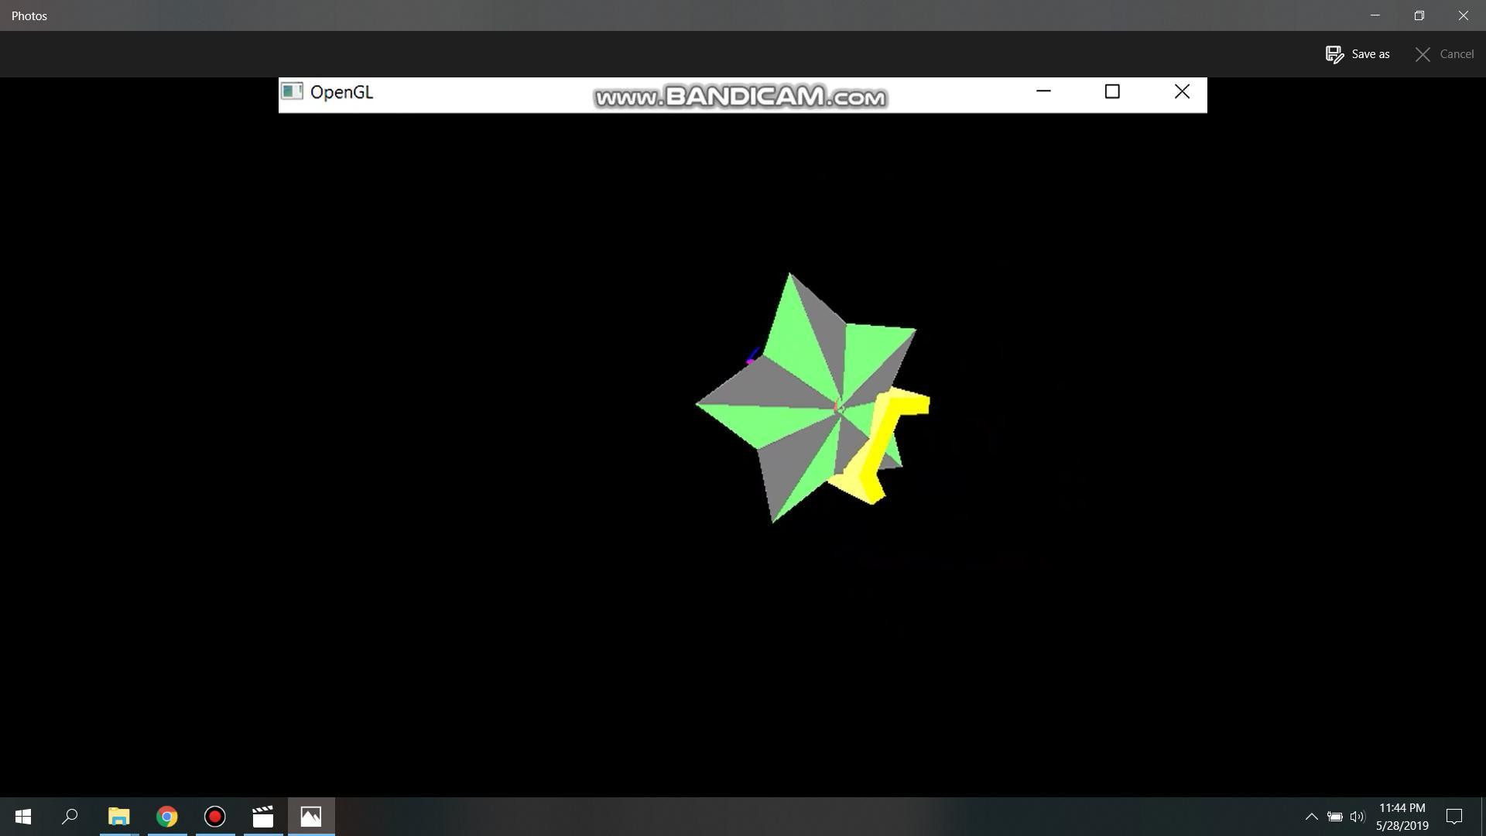1486x836 pixels.
Task: Open the Action Center notifications
Action: click(x=1454, y=817)
